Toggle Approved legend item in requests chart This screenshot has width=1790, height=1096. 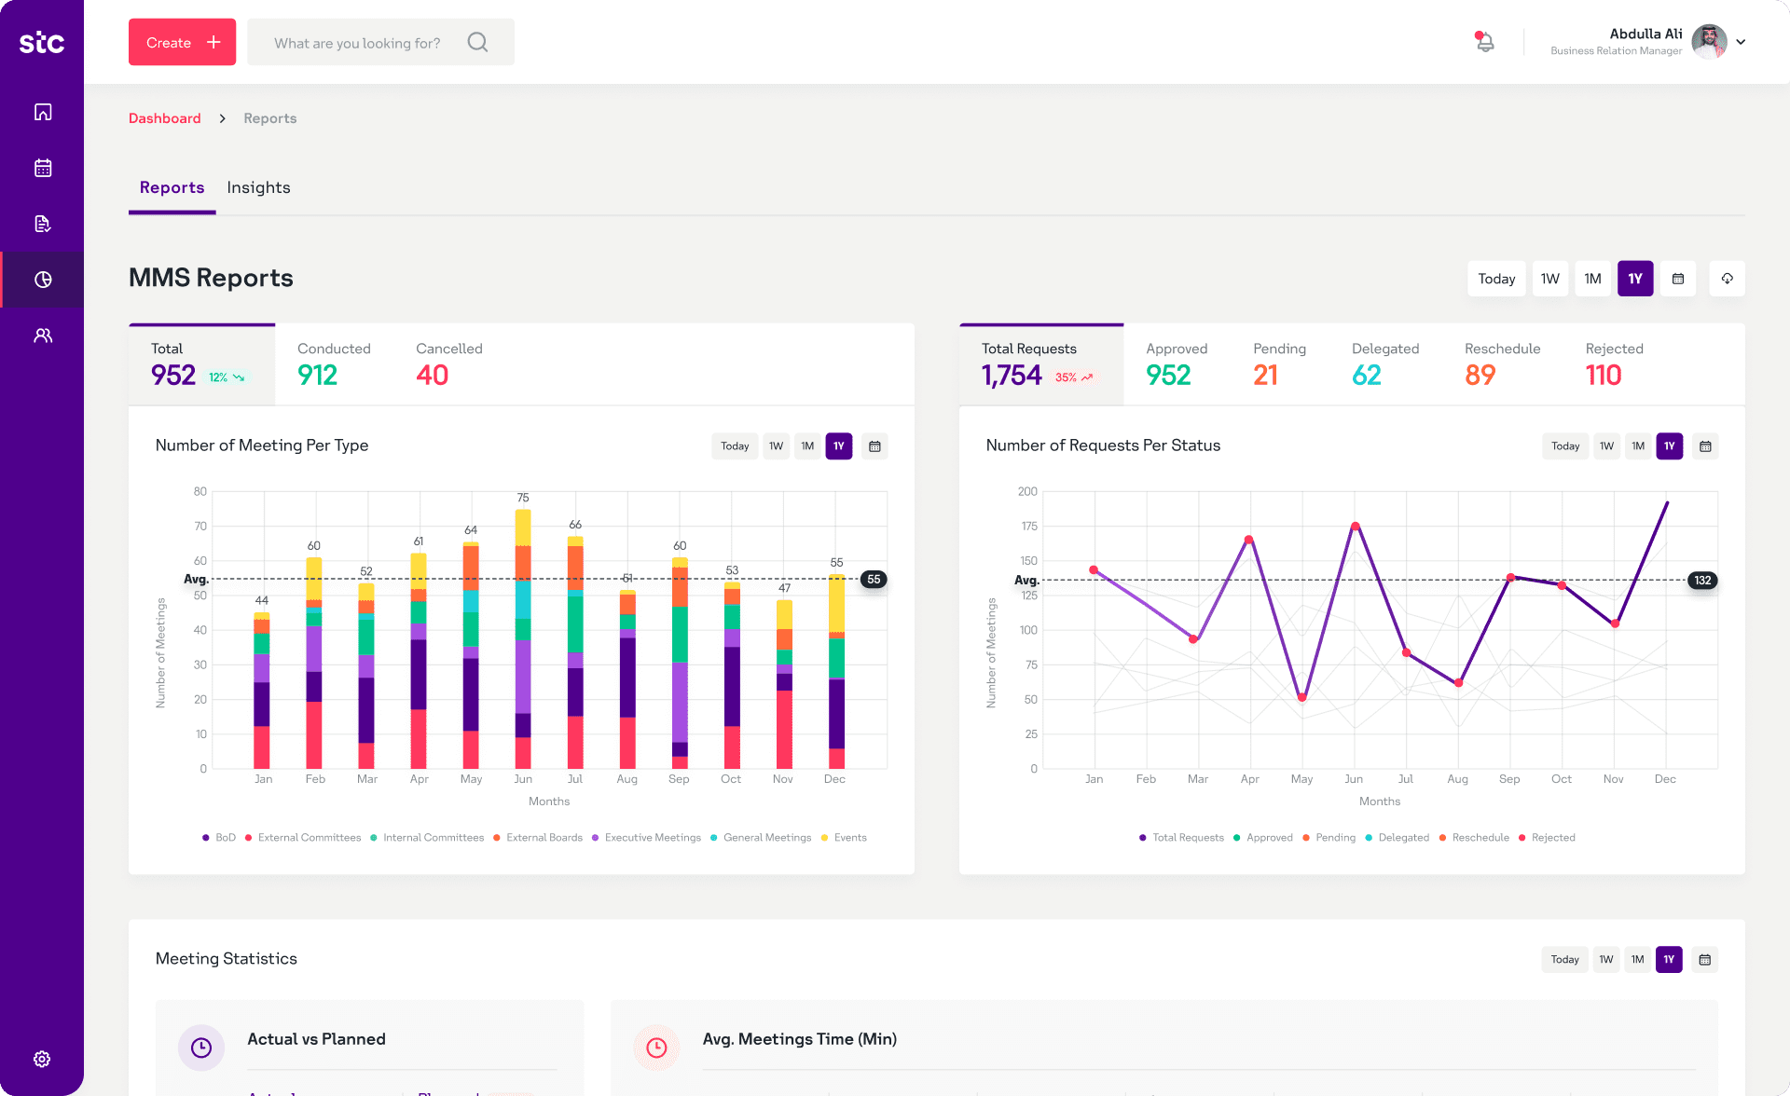(x=1262, y=838)
